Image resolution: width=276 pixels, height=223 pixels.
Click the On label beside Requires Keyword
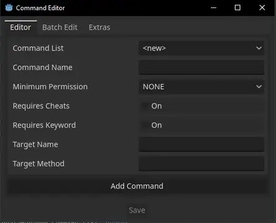point(156,125)
